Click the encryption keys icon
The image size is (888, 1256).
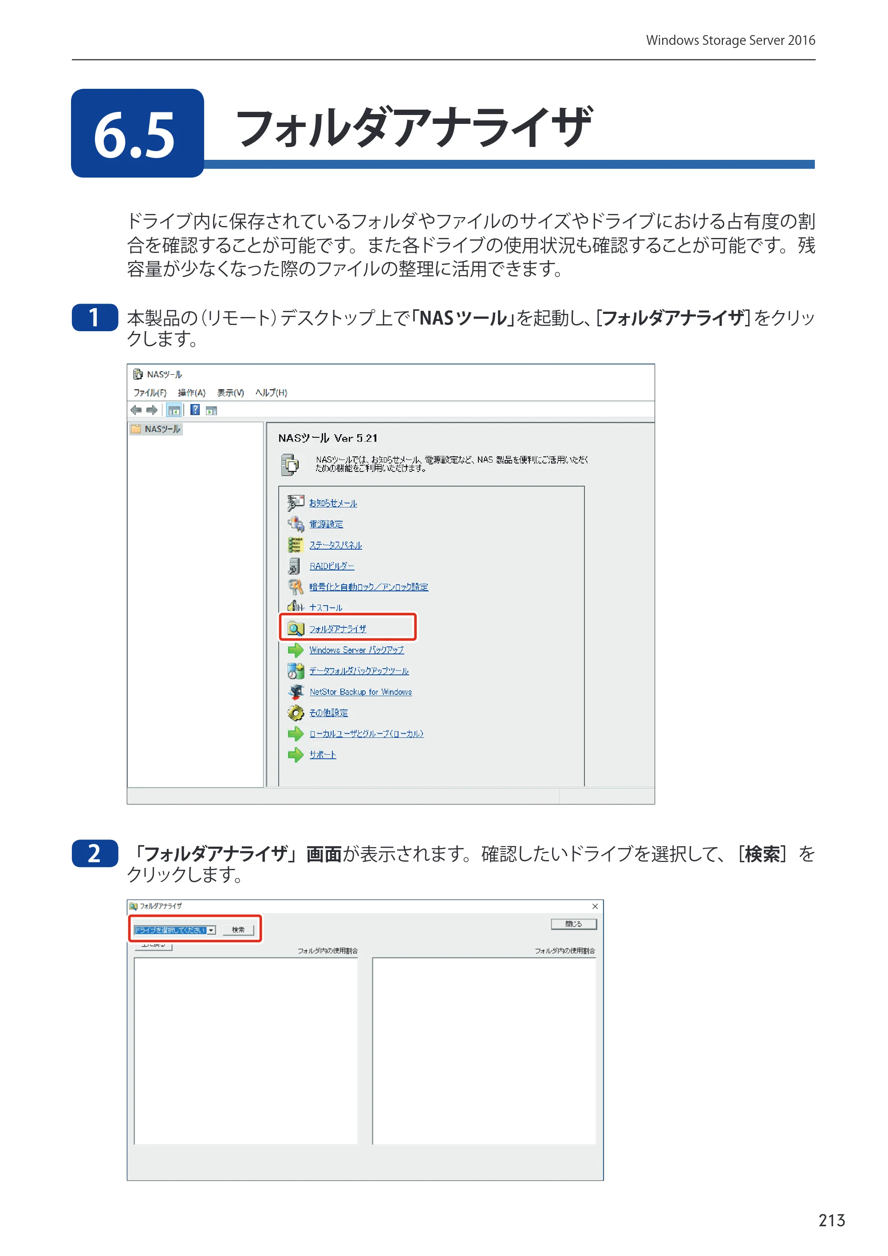(x=295, y=586)
